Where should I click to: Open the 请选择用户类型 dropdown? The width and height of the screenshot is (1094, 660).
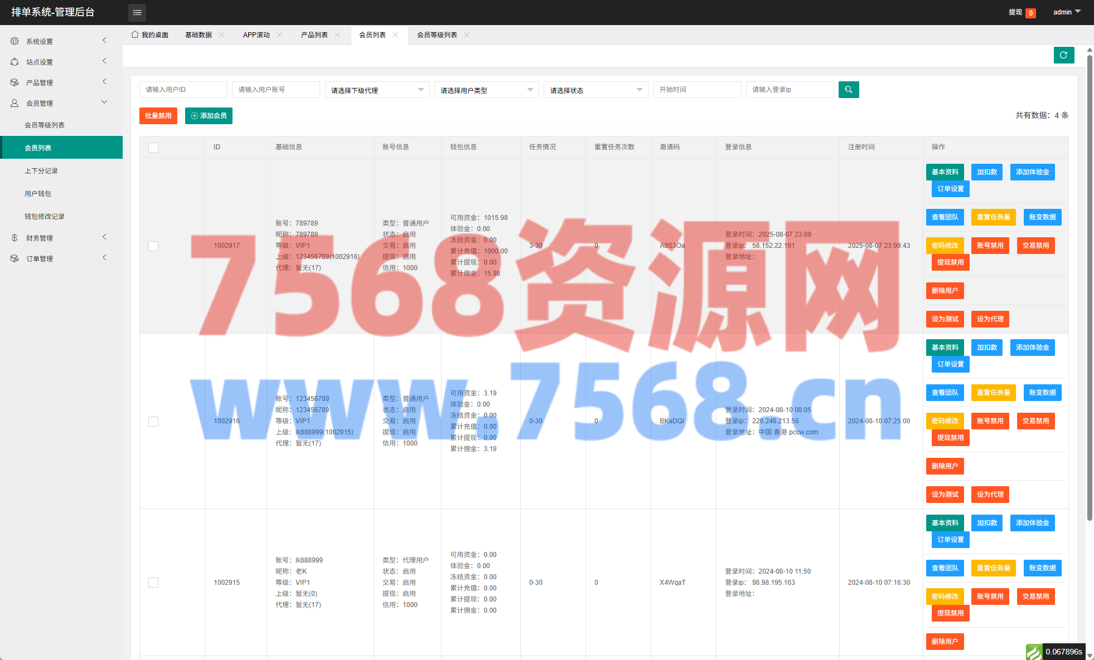point(486,90)
